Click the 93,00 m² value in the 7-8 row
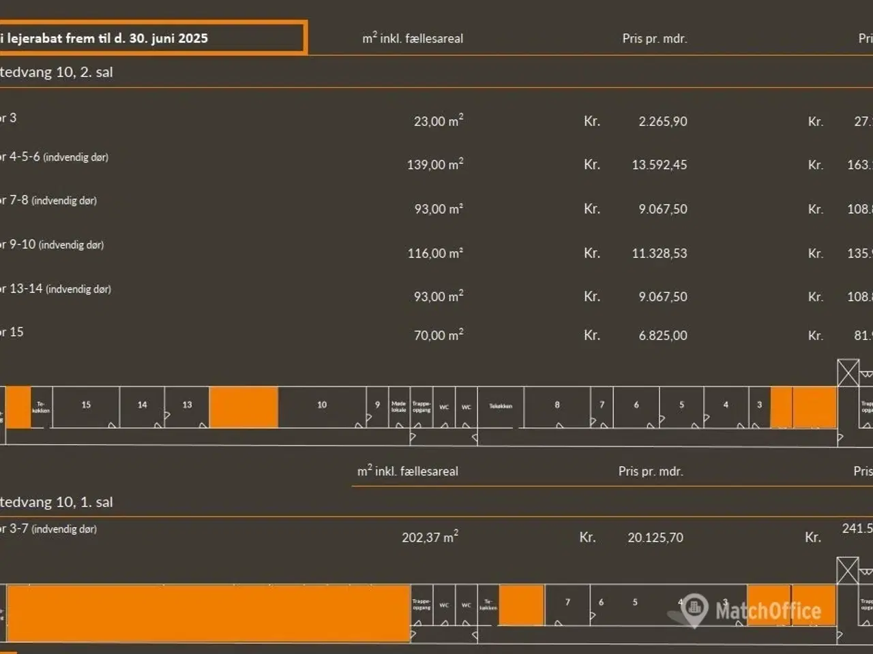 coord(439,208)
